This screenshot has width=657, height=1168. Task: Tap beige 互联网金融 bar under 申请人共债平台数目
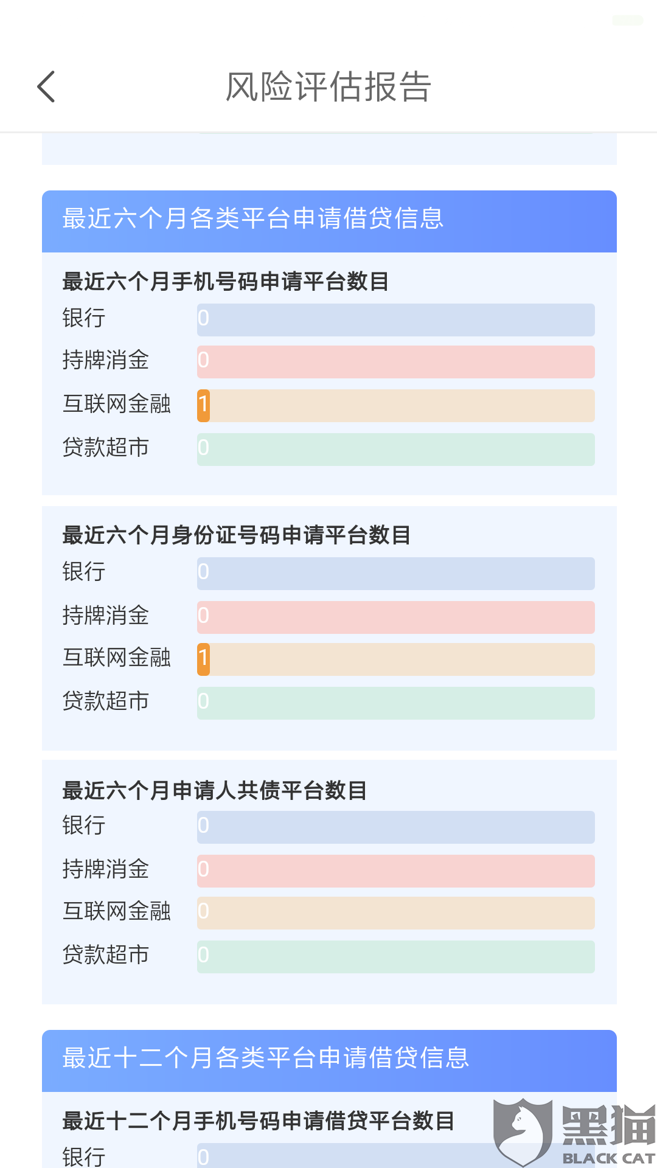click(x=395, y=913)
